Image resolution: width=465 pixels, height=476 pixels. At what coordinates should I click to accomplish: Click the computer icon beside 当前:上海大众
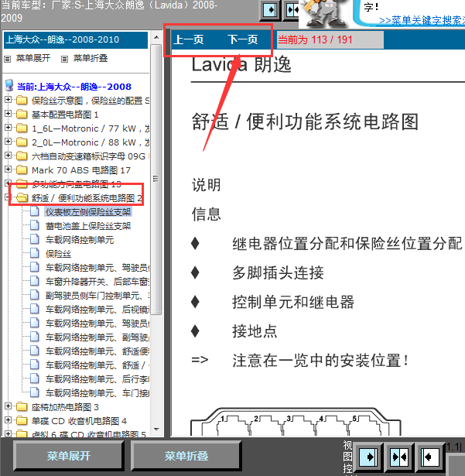pos(9,86)
